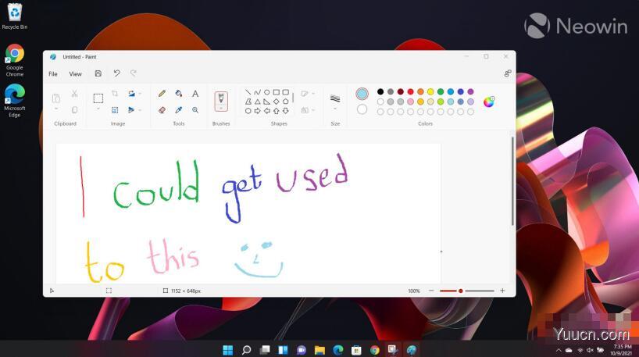Pick the Hexagon shape
This screenshot has width=639, height=357.
coord(248,111)
